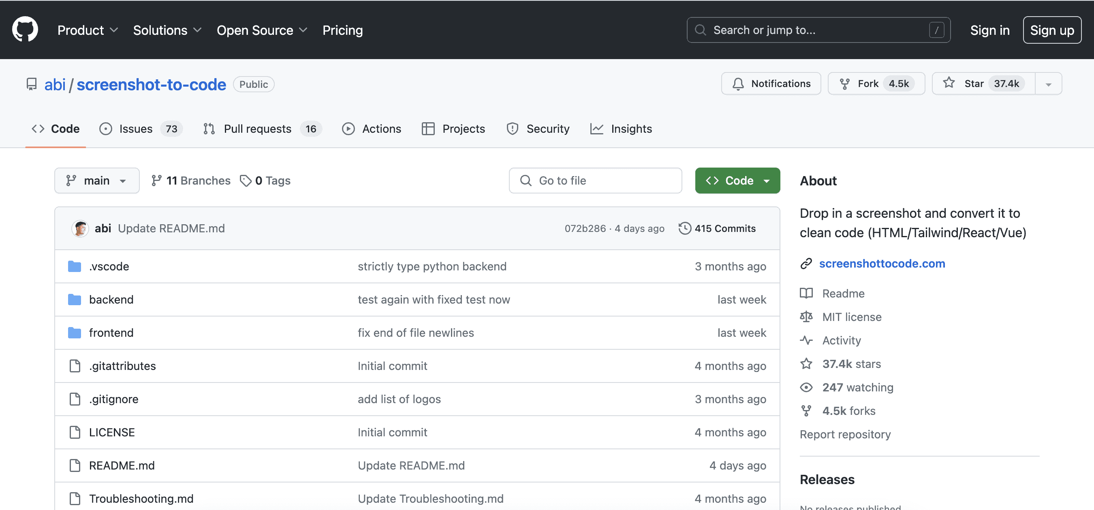Click the README.md file icon
Image resolution: width=1094 pixels, height=510 pixels.
(x=75, y=465)
